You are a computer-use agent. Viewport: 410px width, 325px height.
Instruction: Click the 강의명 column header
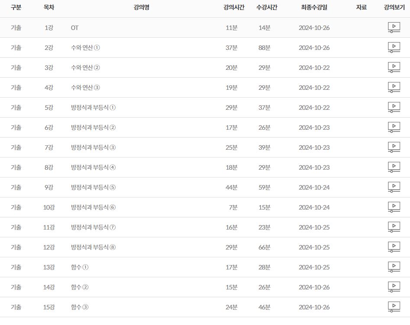coord(142,7)
